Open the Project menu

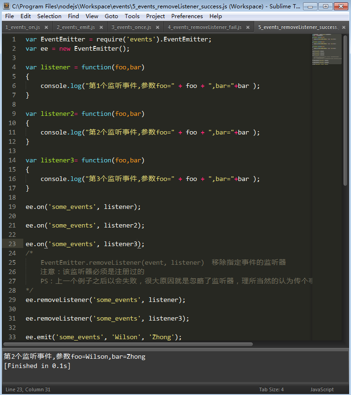[x=155, y=16]
